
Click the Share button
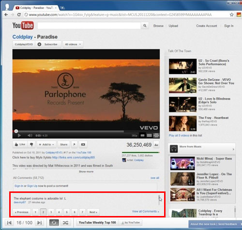coord(64,145)
